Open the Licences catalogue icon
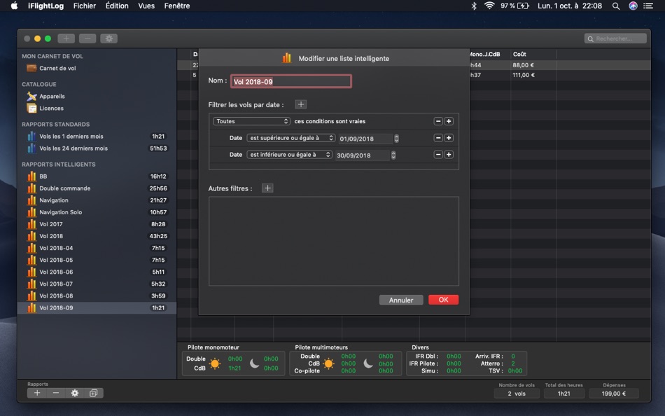665x416 pixels. (x=31, y=109)
